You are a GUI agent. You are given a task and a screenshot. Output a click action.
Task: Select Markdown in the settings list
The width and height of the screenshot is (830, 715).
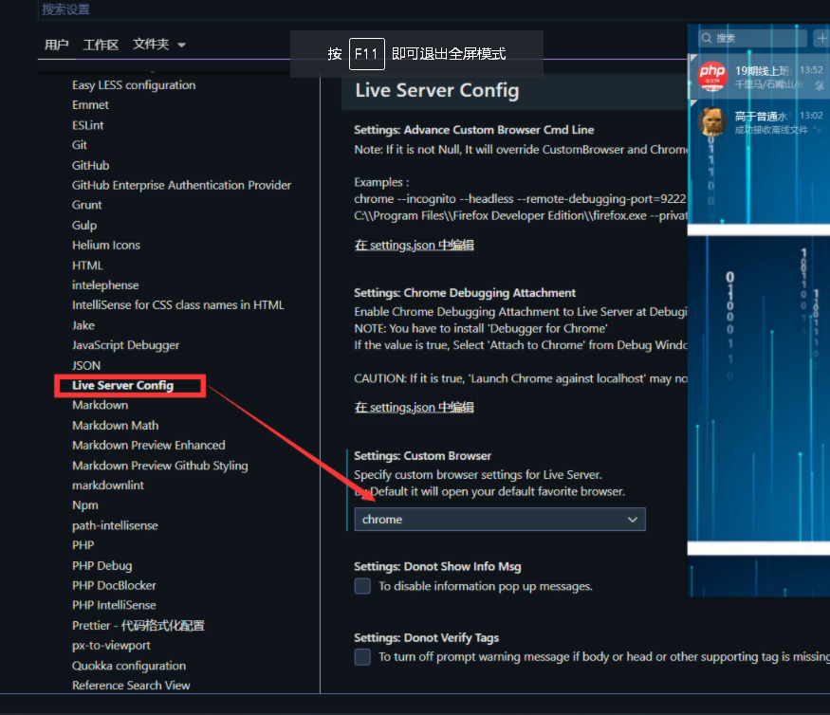[x=100, y=405]
